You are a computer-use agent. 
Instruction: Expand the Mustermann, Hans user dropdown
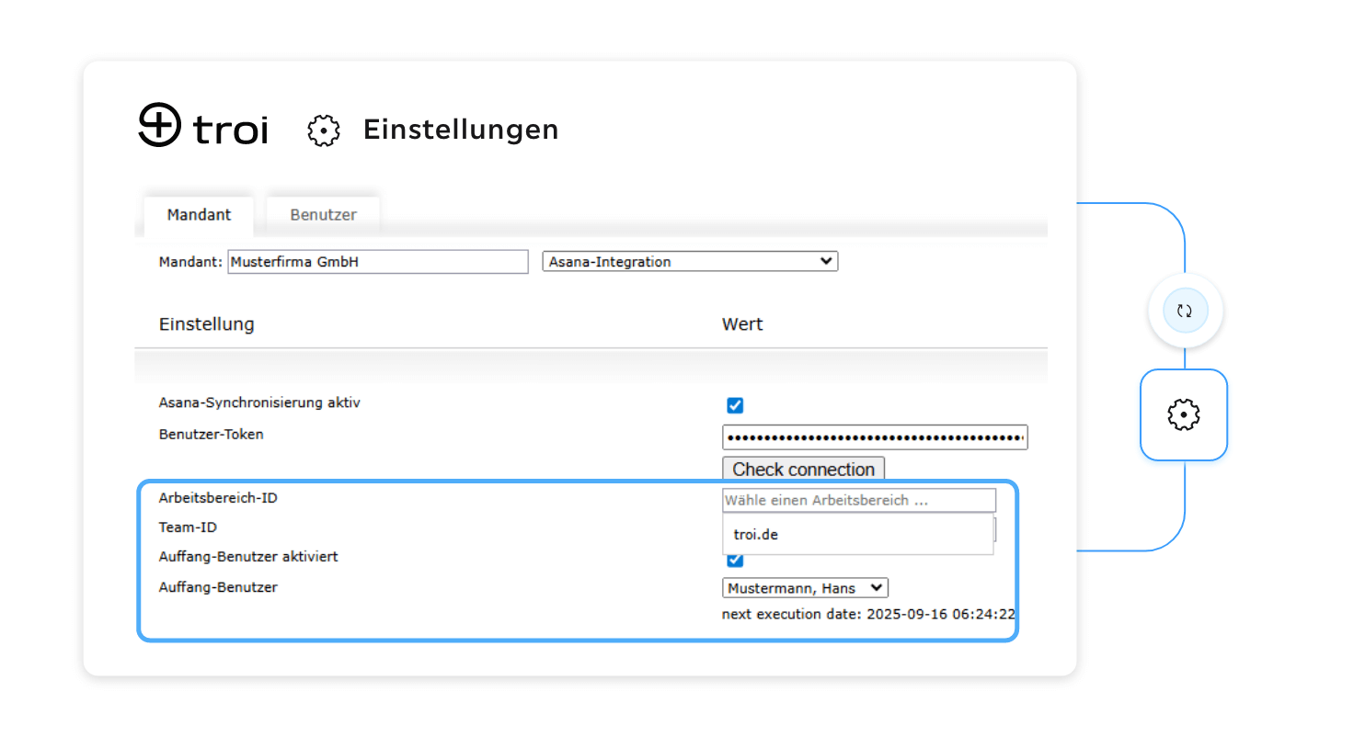[805, 588]
